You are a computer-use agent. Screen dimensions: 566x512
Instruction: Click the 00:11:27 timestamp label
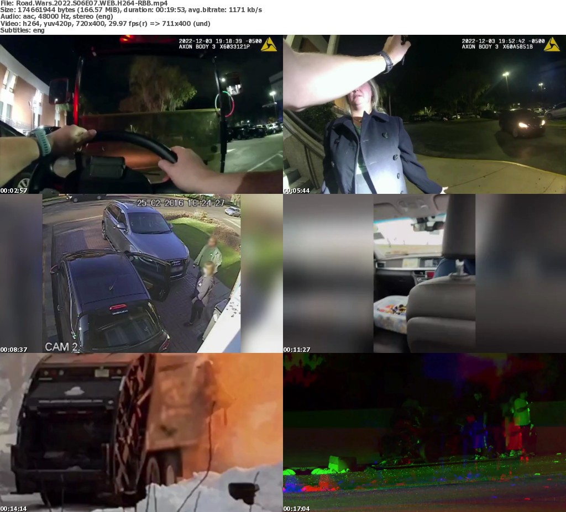297,350
